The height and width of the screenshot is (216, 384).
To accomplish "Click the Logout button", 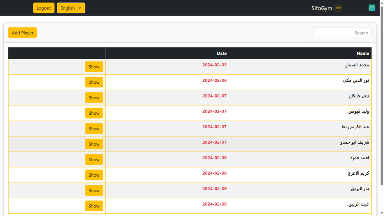I will (x=43, y=8).
